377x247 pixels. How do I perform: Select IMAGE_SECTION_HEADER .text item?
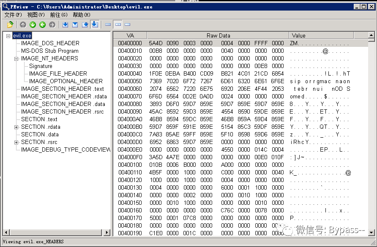pos(62,89)
